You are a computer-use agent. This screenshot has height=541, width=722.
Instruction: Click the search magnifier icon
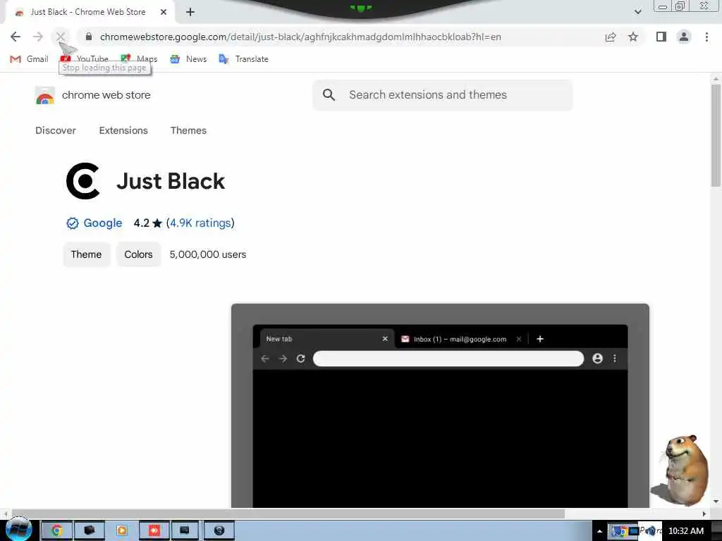click(329, 95)
